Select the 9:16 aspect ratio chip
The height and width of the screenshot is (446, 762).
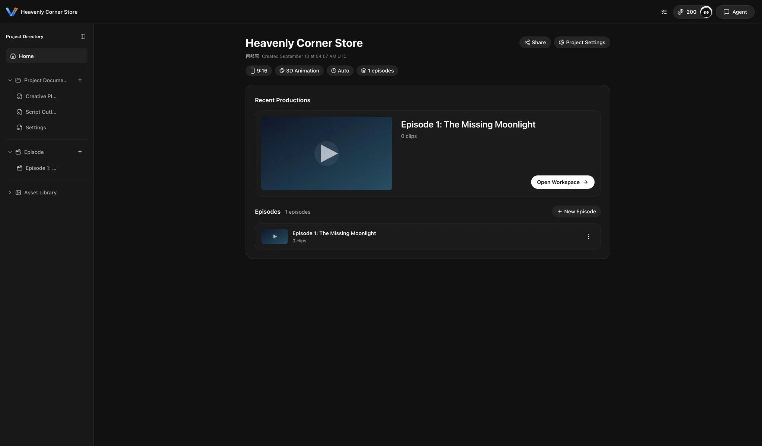pos(259,71)
